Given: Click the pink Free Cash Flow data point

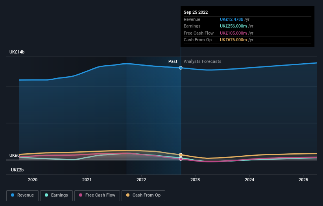Looking at the screenshot, I should 181,159.
